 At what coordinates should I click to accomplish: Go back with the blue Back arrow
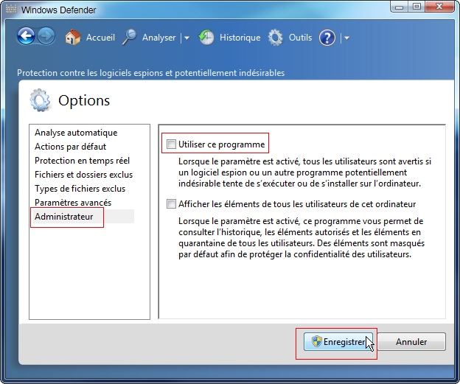[26, 36]
